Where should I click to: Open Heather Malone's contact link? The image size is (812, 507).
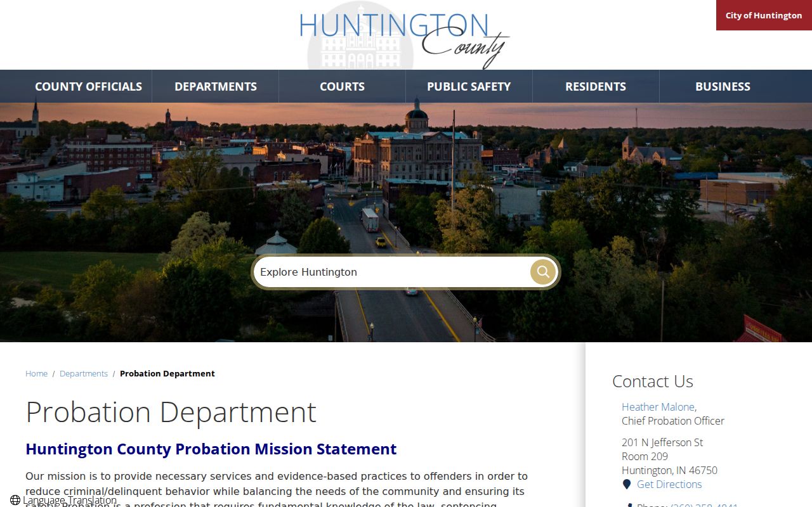pyautogui.click(x=658, y=407)
